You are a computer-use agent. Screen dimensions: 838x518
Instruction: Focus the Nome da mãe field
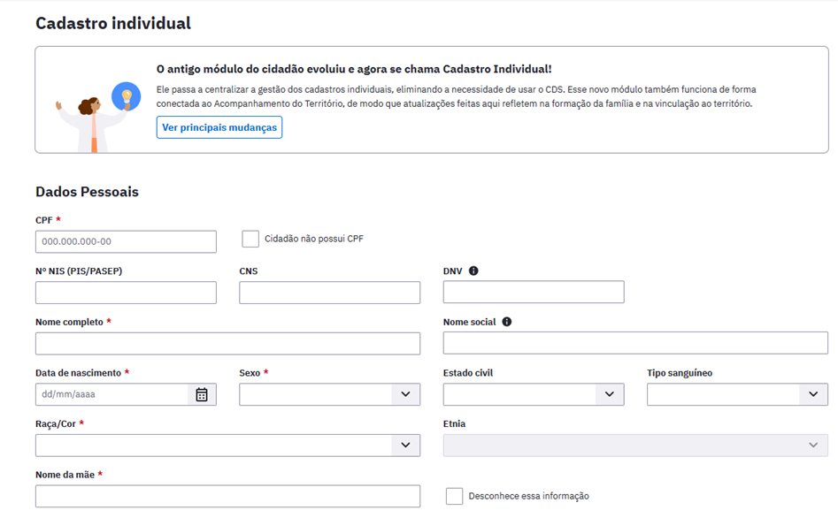click(227, 496)
